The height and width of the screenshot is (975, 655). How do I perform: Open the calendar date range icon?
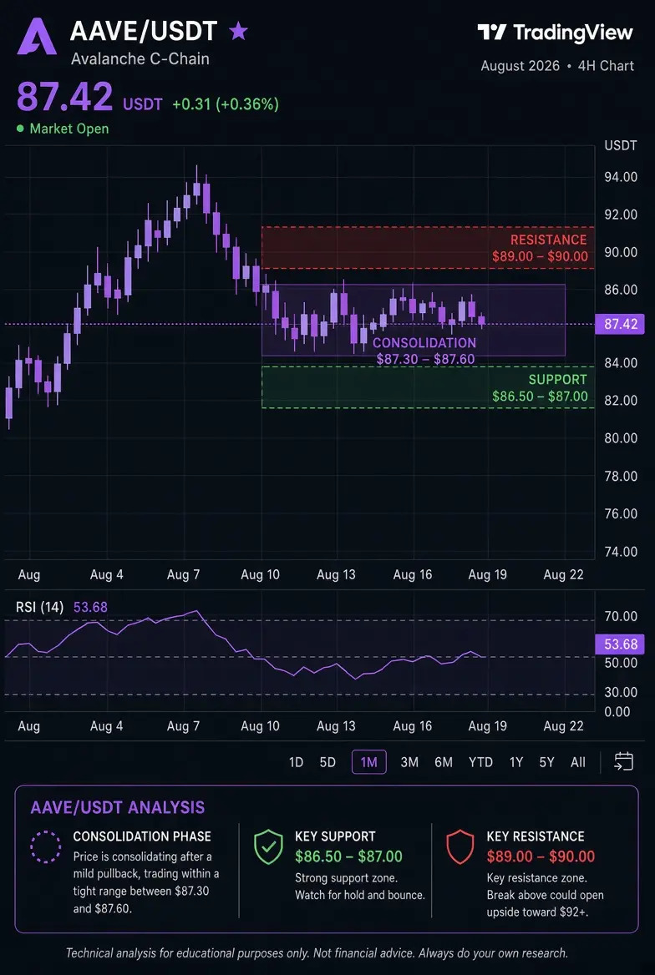[x=623, y=761]
